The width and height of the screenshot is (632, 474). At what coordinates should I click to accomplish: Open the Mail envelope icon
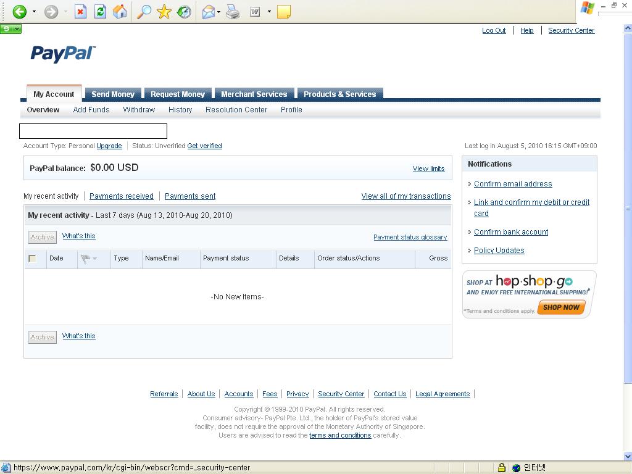click(208, 12)
